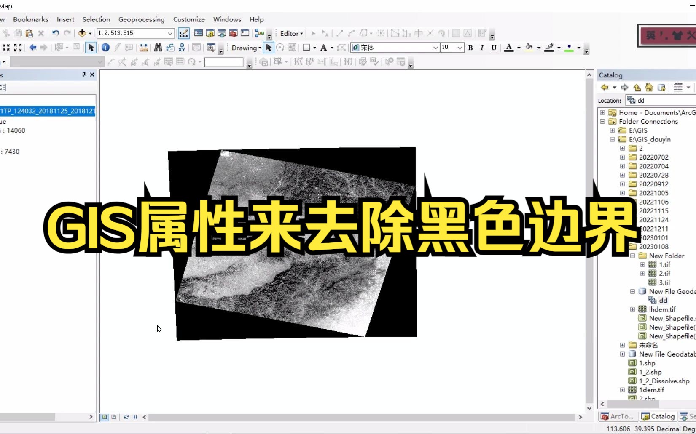
Task: Open the Find tool with binoculars icon
Action: (158, 48)
